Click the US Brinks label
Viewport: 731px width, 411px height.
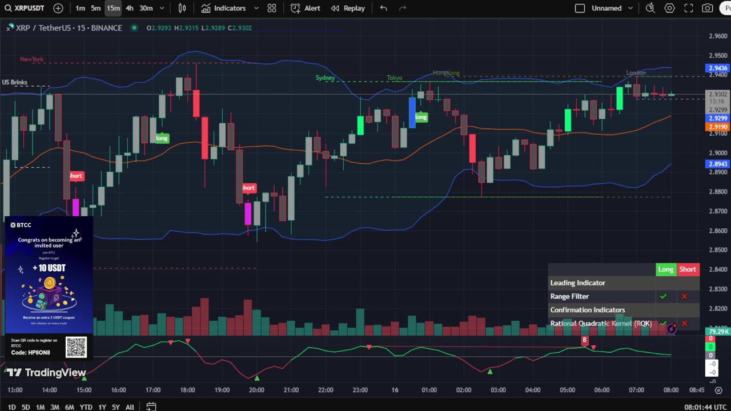tap(15, 82)
